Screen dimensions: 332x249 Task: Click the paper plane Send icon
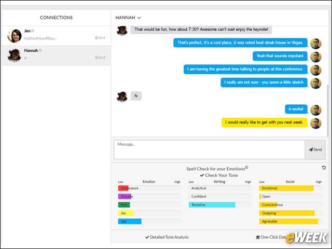tap(311, 149)
